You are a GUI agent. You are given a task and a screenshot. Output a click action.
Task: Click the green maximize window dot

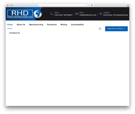[12, 5]
